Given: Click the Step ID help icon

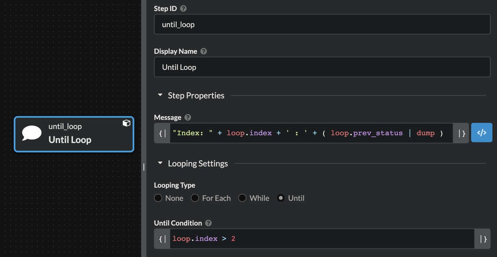Looking at the screenshot, I should [x=183, y=8].
